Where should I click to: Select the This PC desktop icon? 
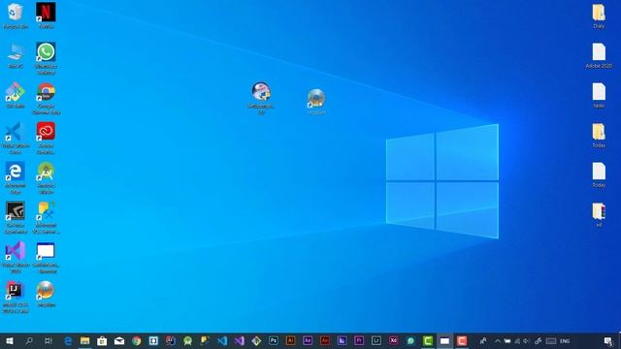click(16, 55)
